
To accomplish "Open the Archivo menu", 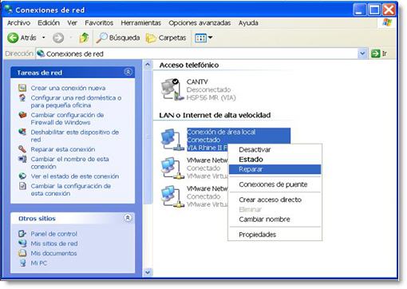I will click(18, 23).
